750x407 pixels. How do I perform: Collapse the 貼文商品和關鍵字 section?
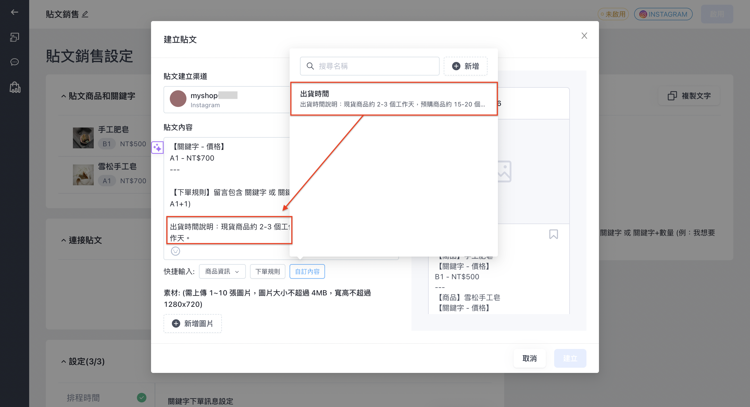coord(64,96)
